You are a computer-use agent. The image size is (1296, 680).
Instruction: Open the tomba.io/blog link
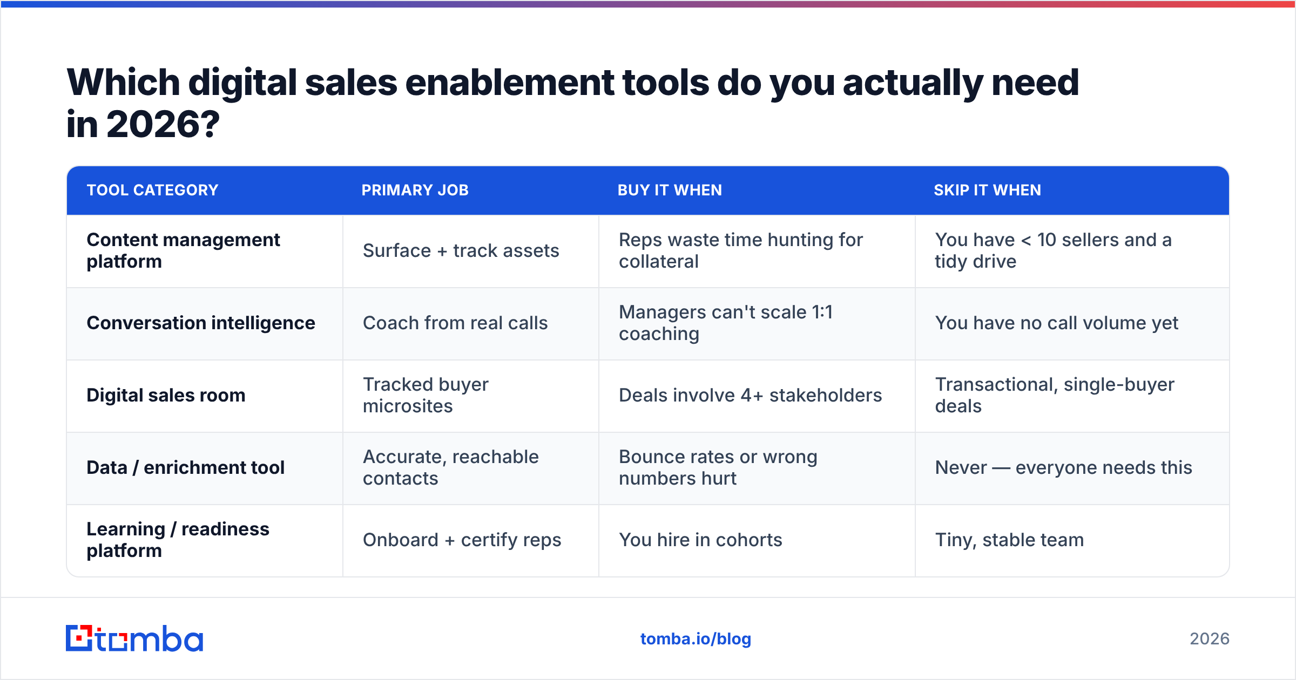coord(696,639)
